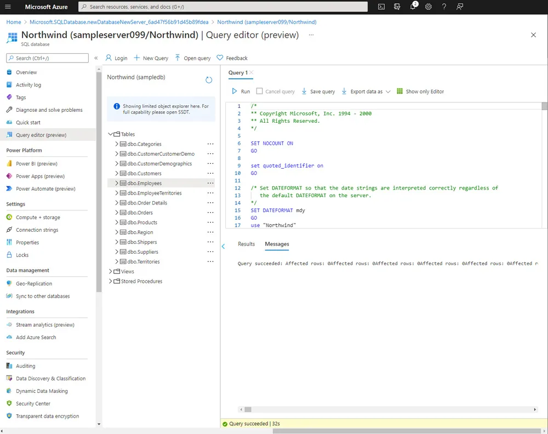The image size is (548, 434).
Task: Switch to the Messages tab
Action: click(277, 244)
